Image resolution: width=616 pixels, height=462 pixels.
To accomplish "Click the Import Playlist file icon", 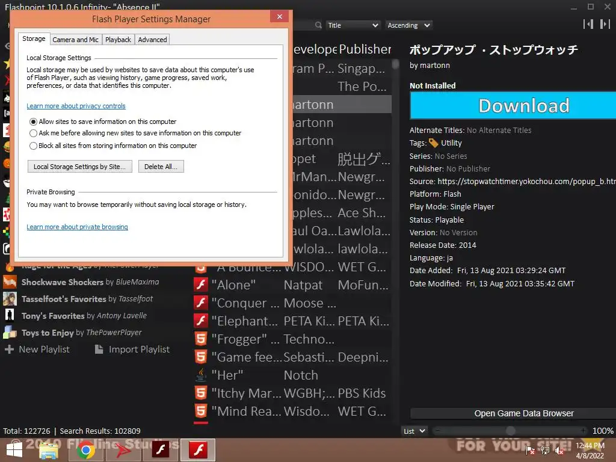I will click(99, 350).
